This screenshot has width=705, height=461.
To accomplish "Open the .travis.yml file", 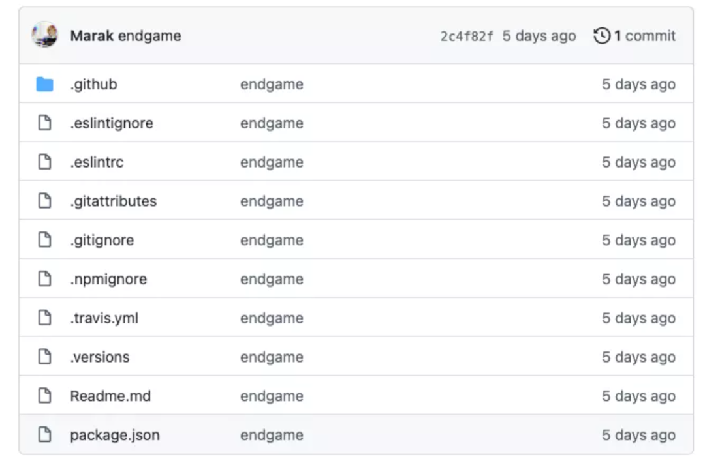I will pyautogui.click(x=104, y=318).
